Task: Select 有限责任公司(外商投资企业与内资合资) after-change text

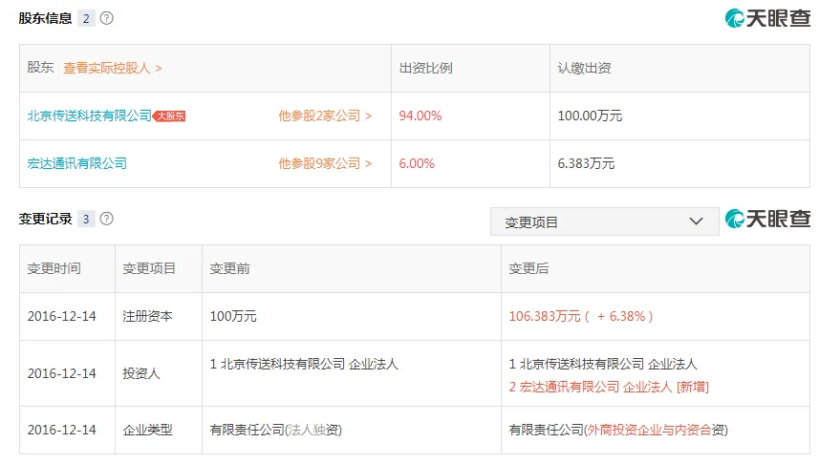Action: point(618,430)
